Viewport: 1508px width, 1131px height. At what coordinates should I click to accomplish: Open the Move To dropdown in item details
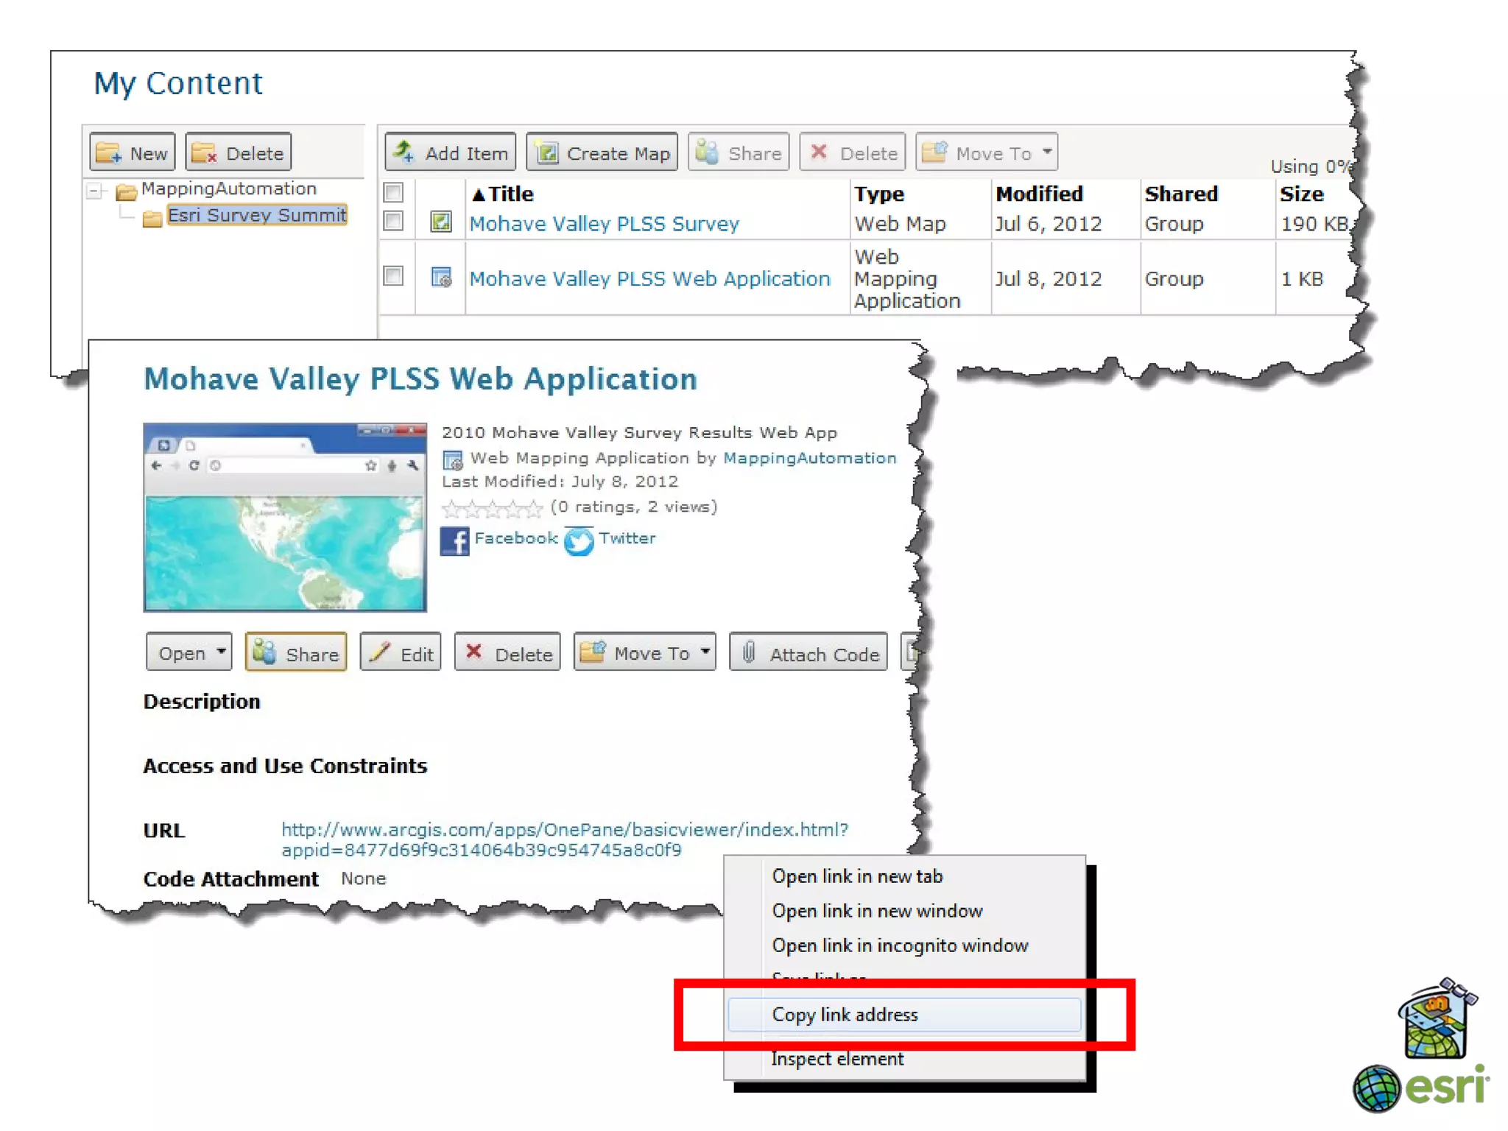(645, 653)
